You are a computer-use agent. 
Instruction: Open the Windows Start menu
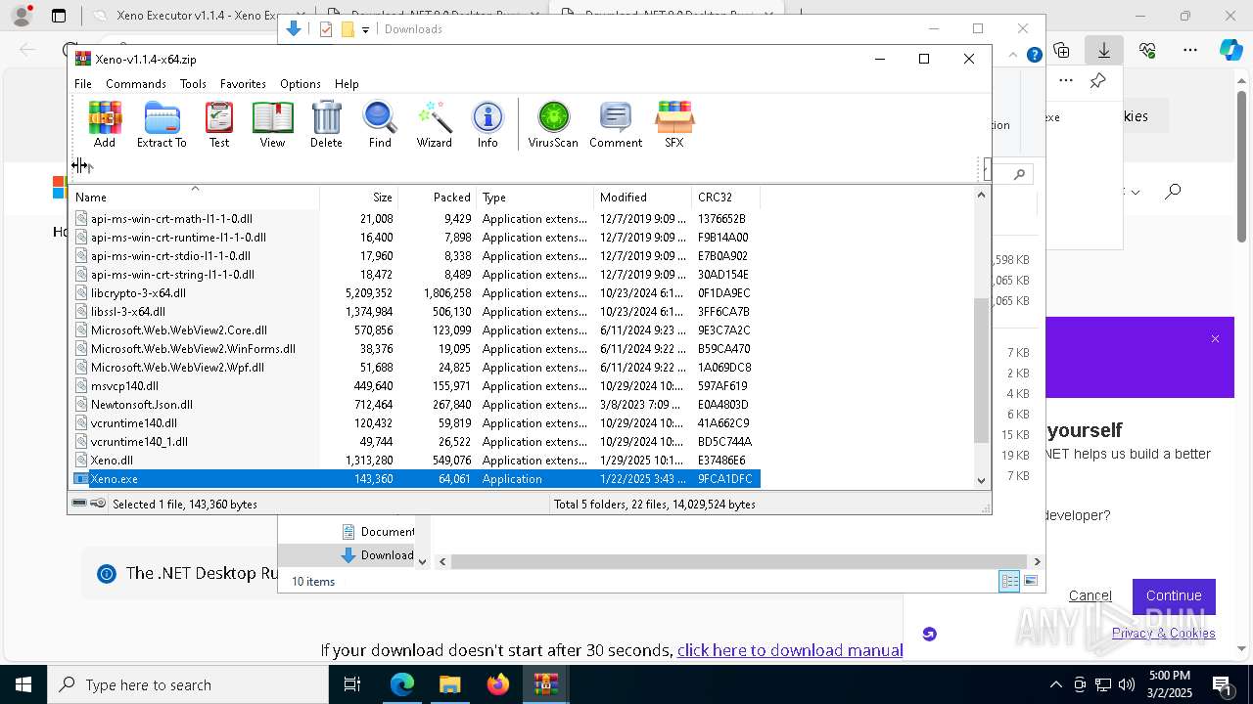[x=23, y=684]
